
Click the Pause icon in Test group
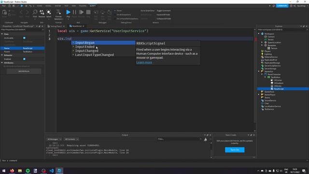pyautogui.click(x=74, y=12)
